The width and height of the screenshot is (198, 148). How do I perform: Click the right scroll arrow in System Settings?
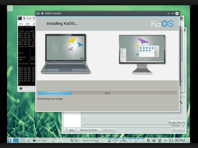[183, 126]
